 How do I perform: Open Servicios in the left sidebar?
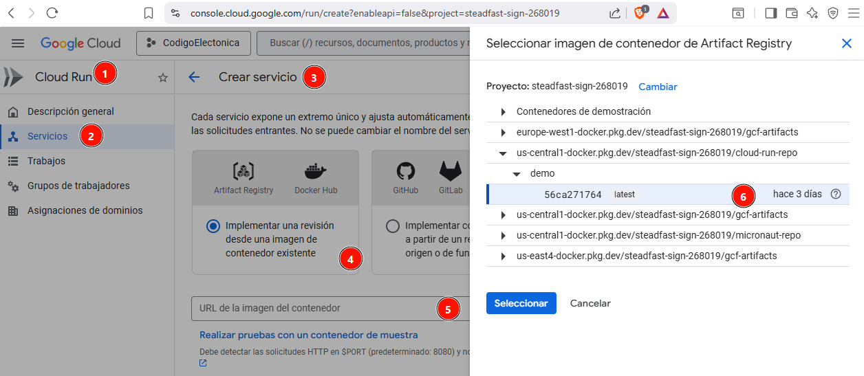pos(47,136)
